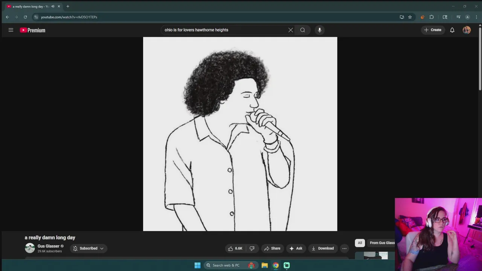
Task: Open Gus Glasser channel avatar
Action: tap(30, 248)
